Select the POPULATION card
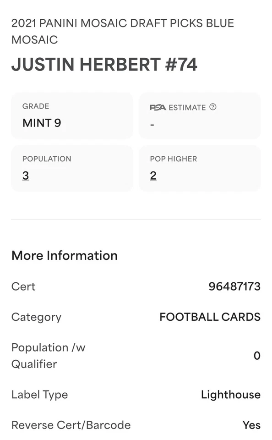 click(72, 168)
